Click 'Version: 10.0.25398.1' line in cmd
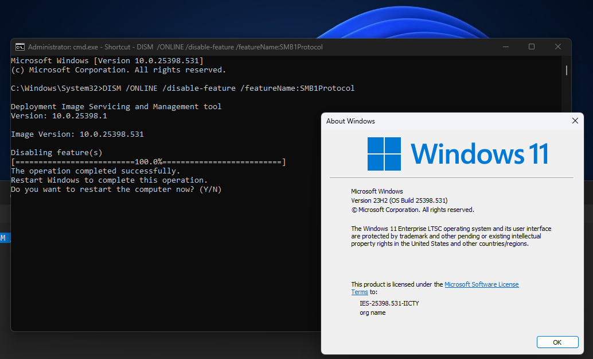 coord(58,116)
